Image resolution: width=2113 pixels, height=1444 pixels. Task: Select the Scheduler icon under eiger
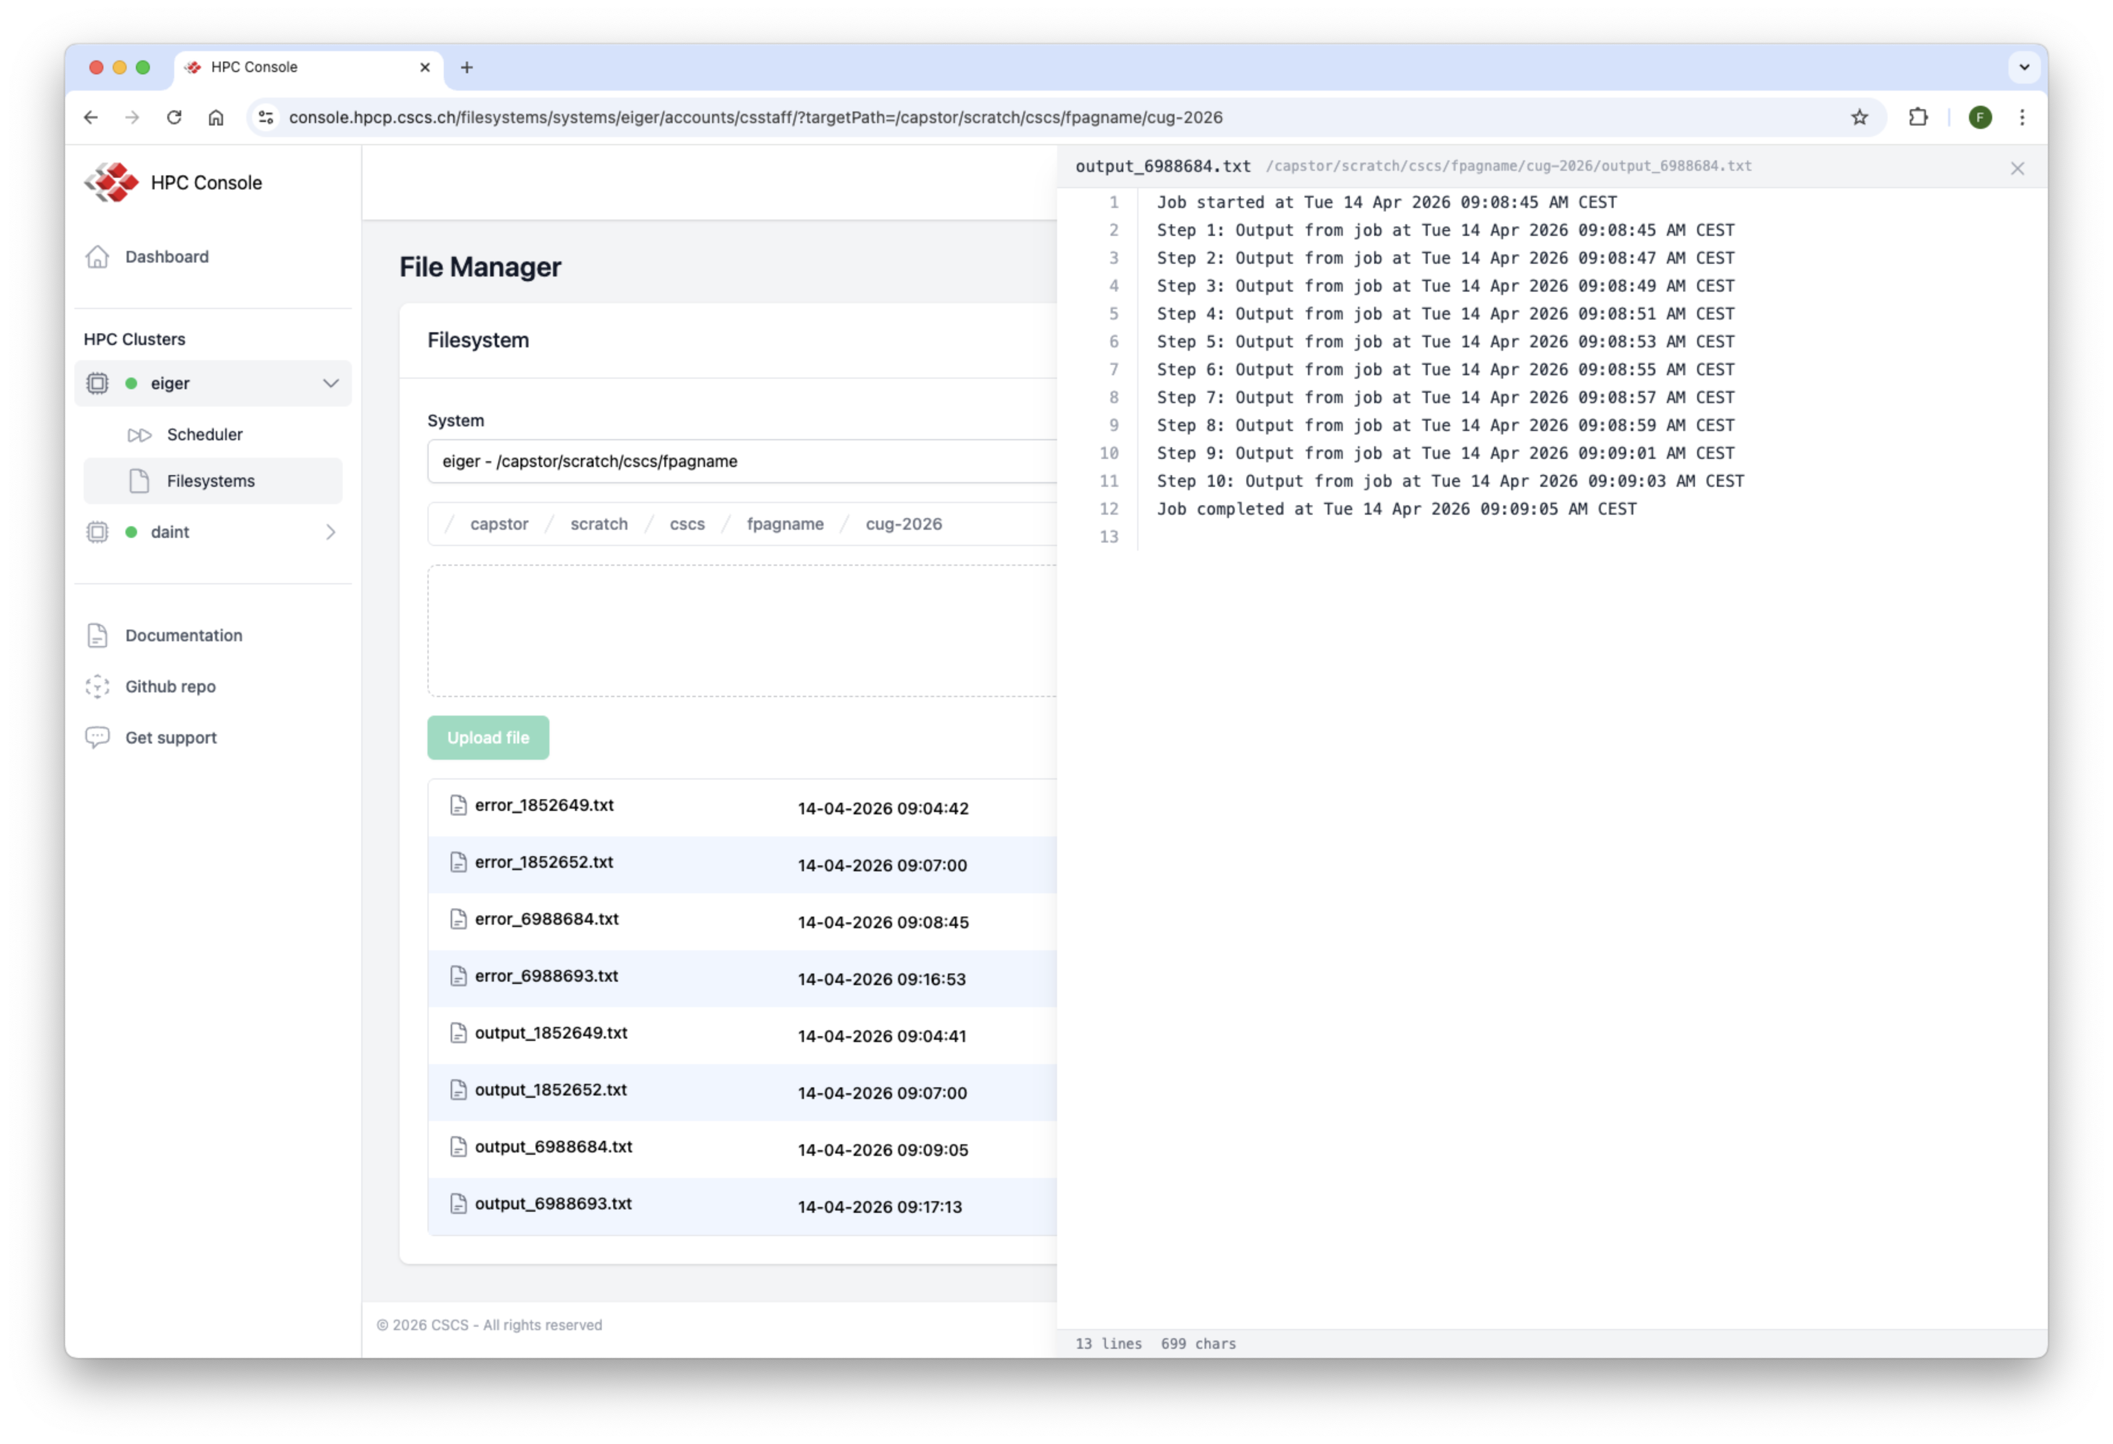[x=141, y=434]
